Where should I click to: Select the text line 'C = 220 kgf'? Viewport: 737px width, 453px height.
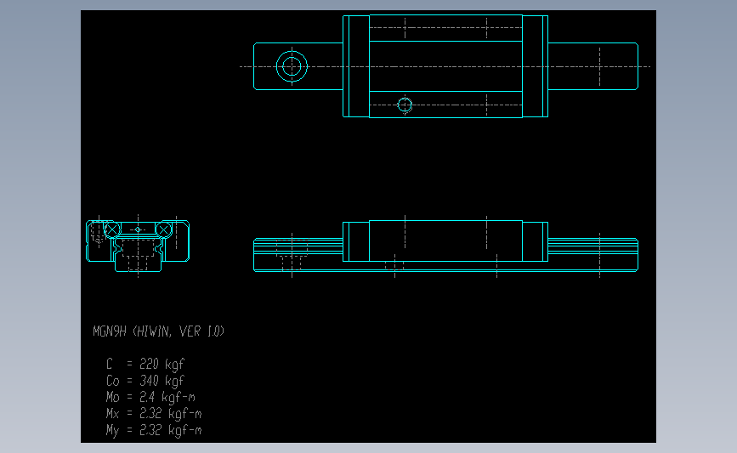[x=145, y=365]
